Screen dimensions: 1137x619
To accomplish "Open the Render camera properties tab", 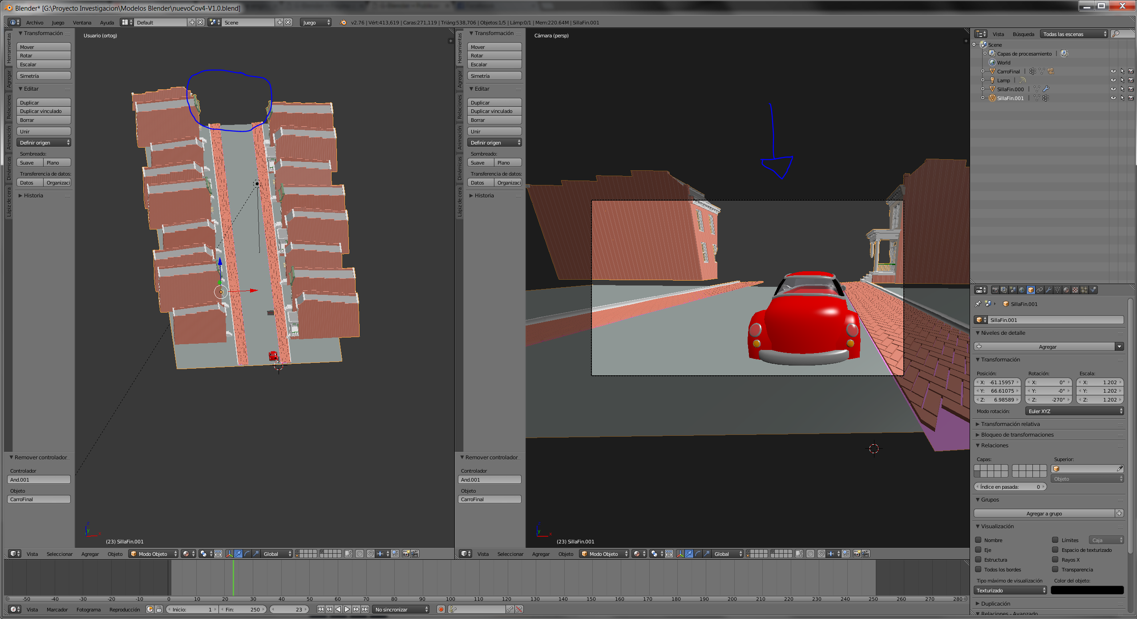I will (995, 290).
